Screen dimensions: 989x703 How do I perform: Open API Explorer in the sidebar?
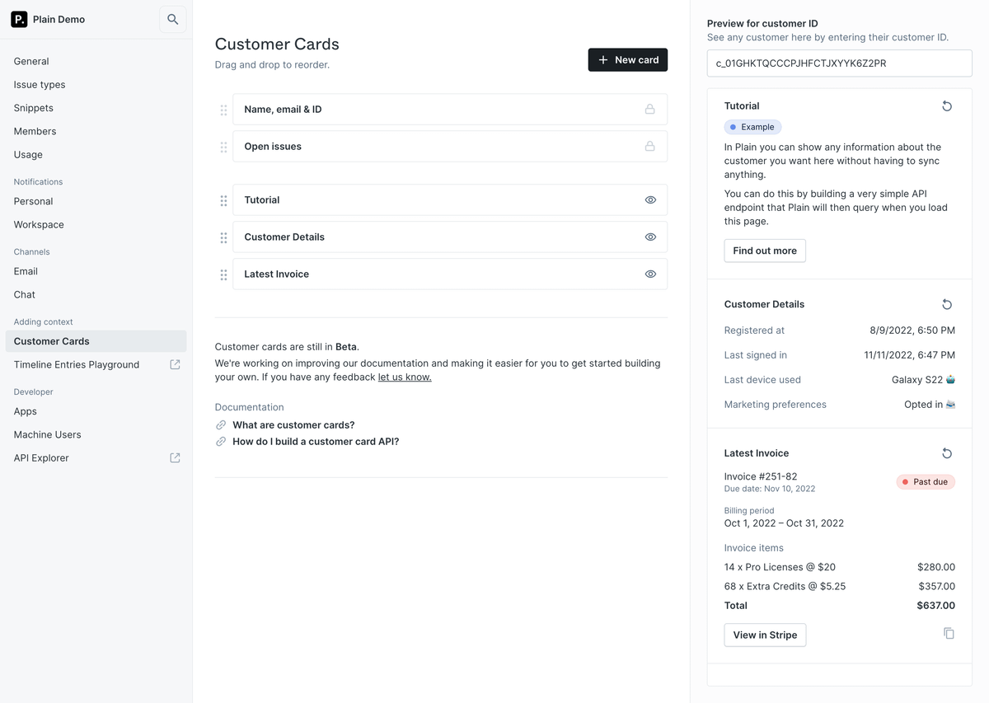[41, 458]
